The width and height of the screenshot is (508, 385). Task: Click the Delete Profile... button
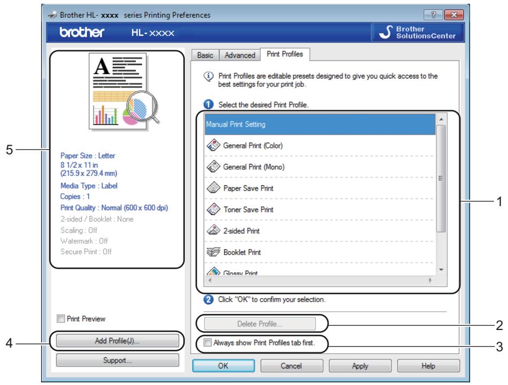(260, 324)
